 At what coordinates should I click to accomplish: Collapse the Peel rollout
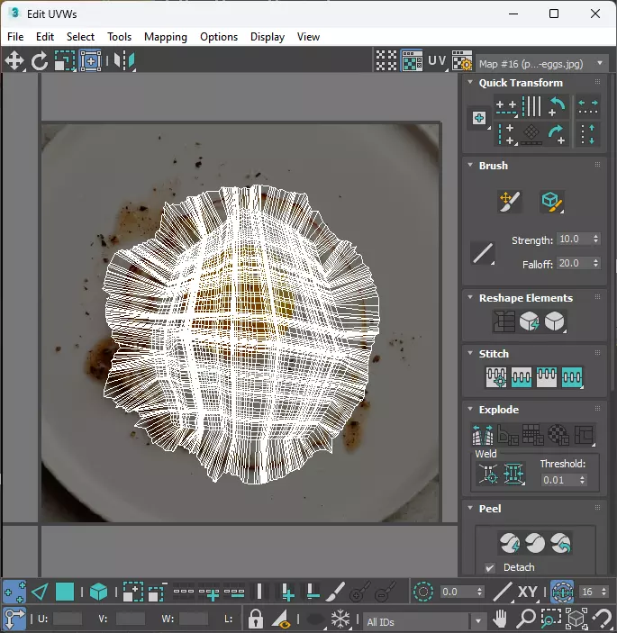pyautogui.click(x=470, y=508)
